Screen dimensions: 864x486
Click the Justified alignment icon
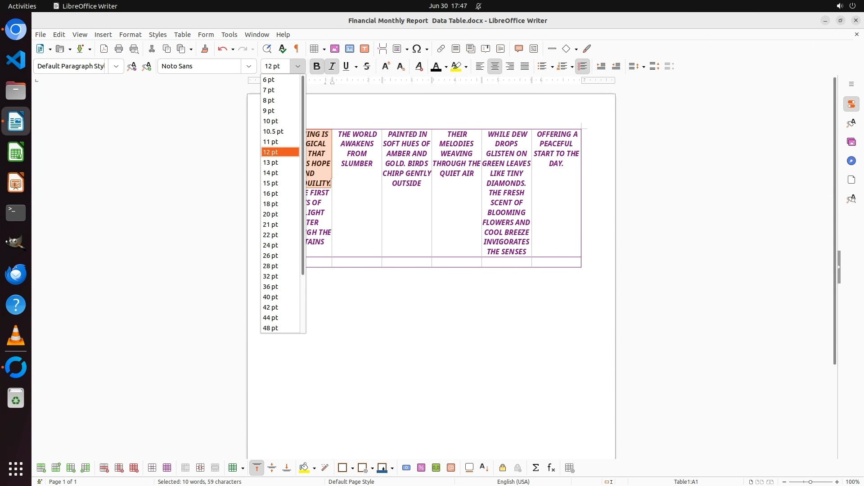(525, 66)
